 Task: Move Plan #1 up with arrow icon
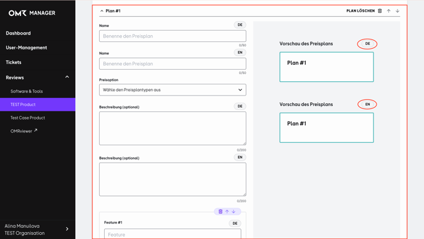(x=389, y=11)
